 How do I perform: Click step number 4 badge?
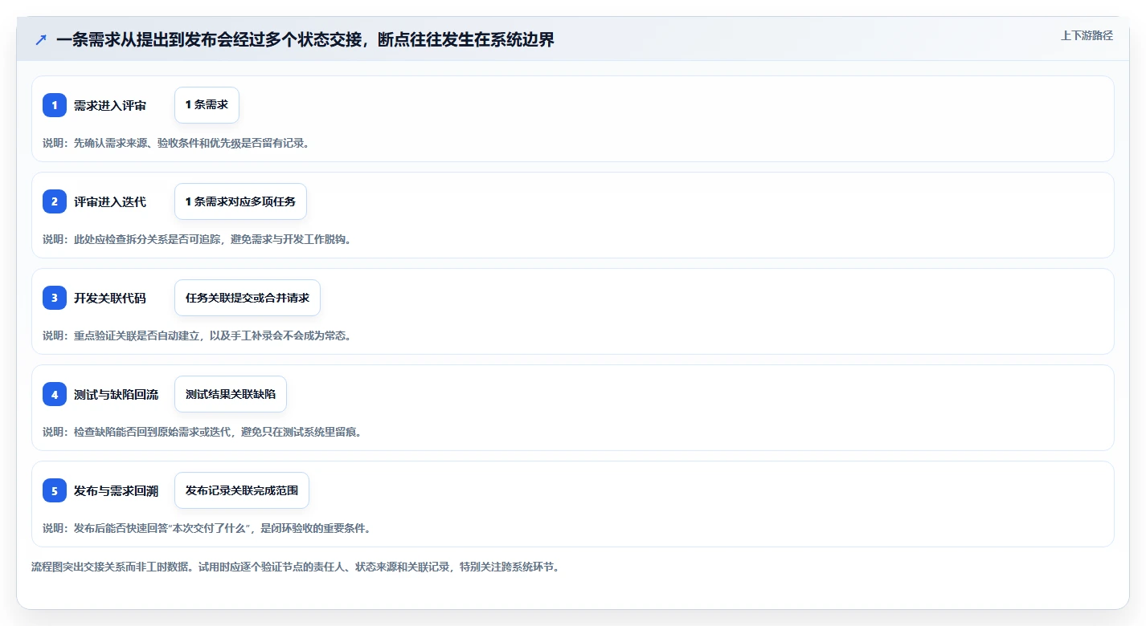tap(55, 394)
